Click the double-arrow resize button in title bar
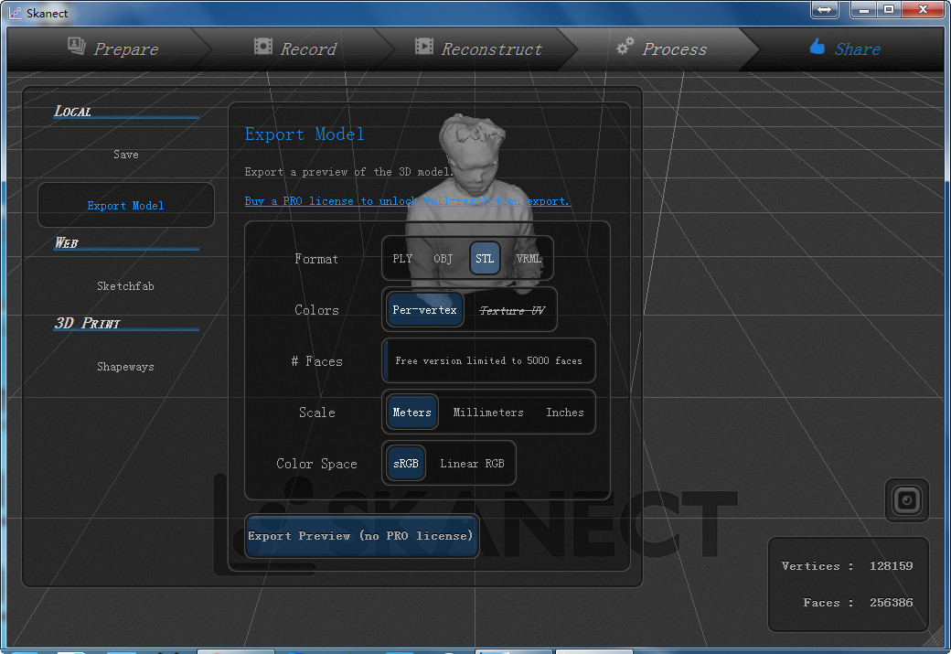 coord(824,9)
